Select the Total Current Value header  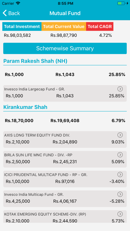pos(64,27)
